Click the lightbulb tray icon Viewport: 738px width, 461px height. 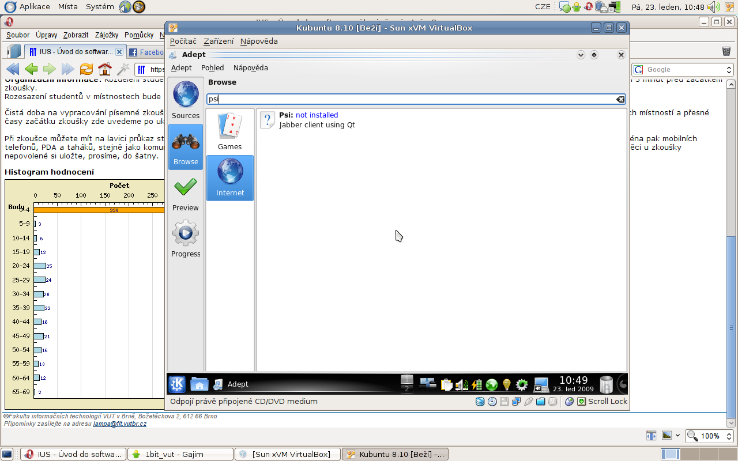tap(507, 384)
